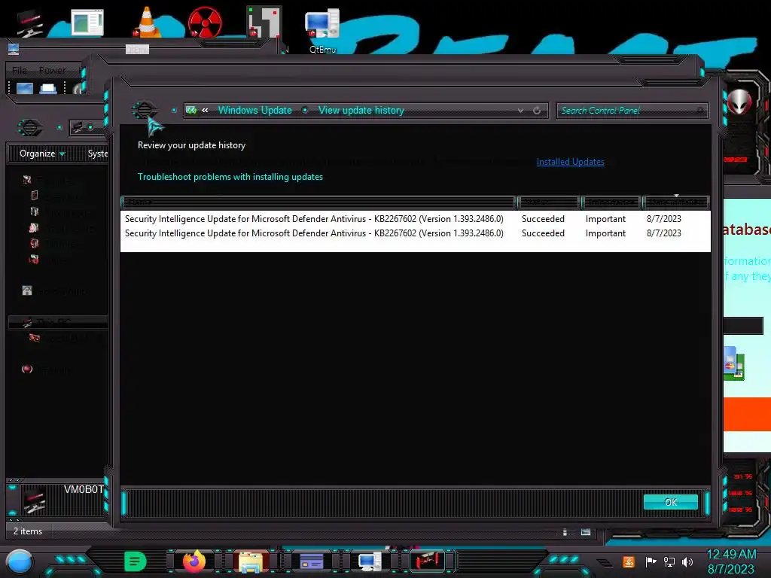Switch background Explorer window to large icons view
Image resolution: width=771 pixels, height=578 pixels.
[586, 532]
